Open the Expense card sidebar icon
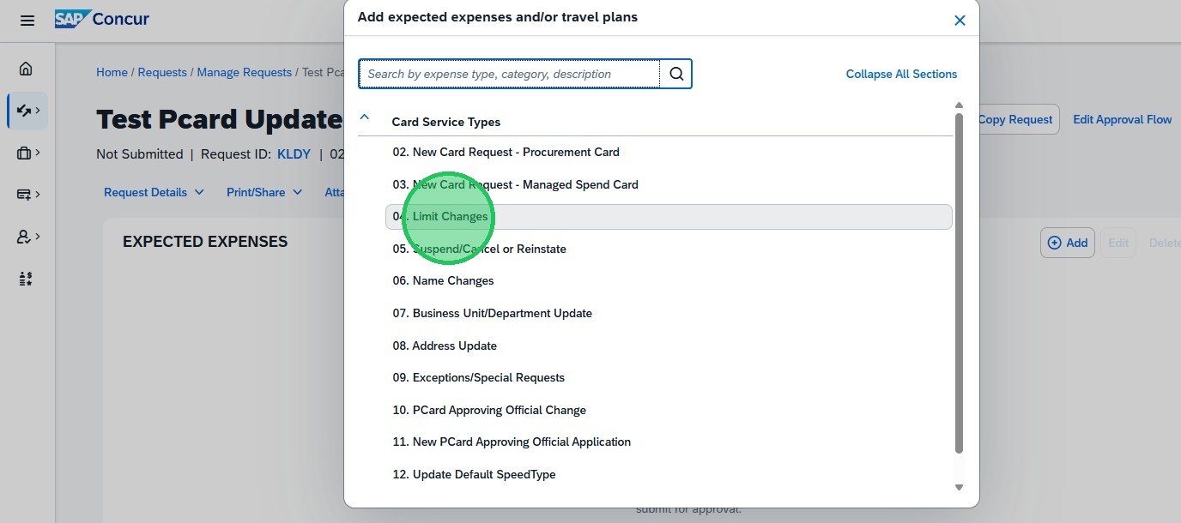Viewport: 1181px width, 523px height. click(28, 195)
